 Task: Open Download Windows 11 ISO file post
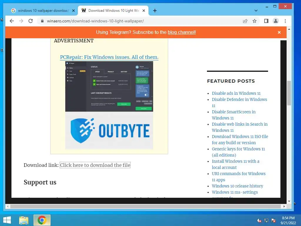[x=240, y=139]
